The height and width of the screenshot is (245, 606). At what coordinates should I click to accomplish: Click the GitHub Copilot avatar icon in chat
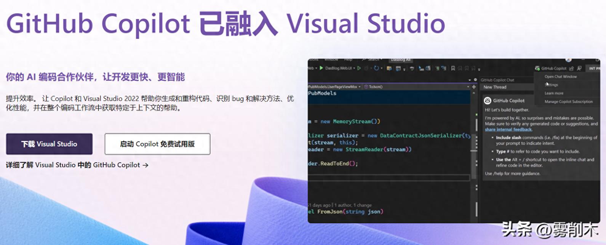pos(488,101)
